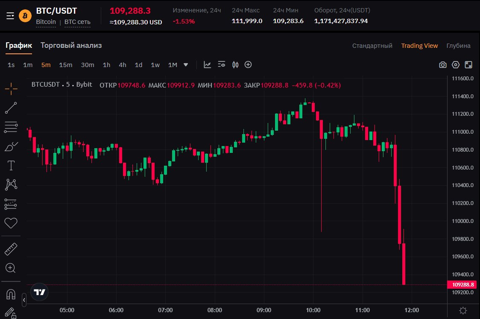Select the text annotation tool
The image size is (480, 319).
click(x=11, y=166)
